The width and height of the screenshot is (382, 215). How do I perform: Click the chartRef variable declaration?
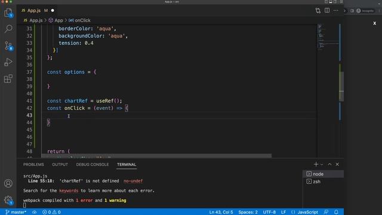[x=76, y=101]
